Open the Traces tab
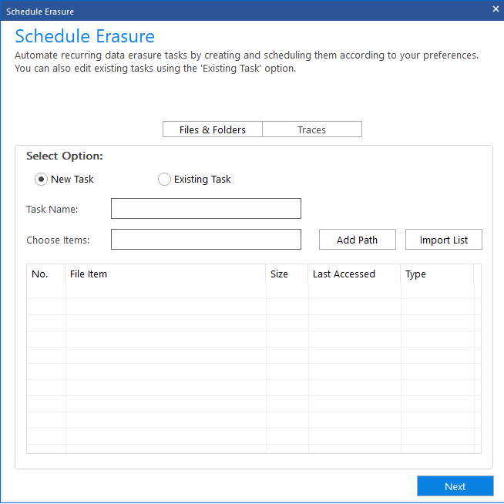Screen dimensions: 504x504 pos(312,129)
